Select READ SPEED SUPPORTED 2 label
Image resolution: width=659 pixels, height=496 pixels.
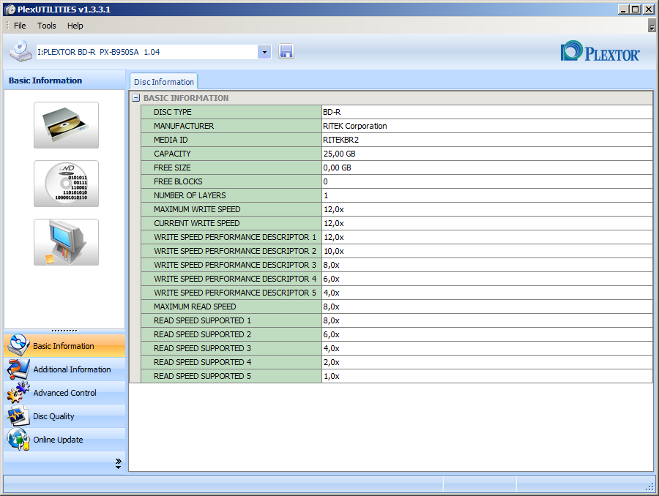231,334
